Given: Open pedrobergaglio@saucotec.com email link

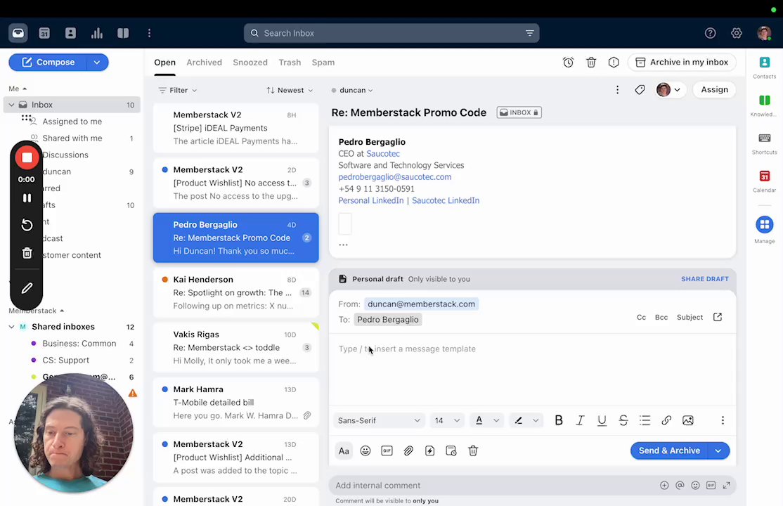Looking at the screenshot, I should 395,177.
